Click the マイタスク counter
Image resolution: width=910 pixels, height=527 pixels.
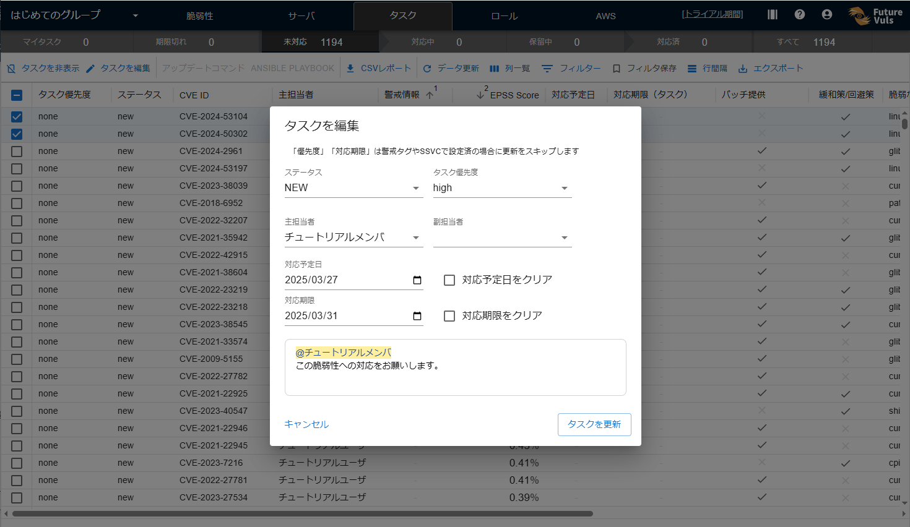tap(67, 42)
